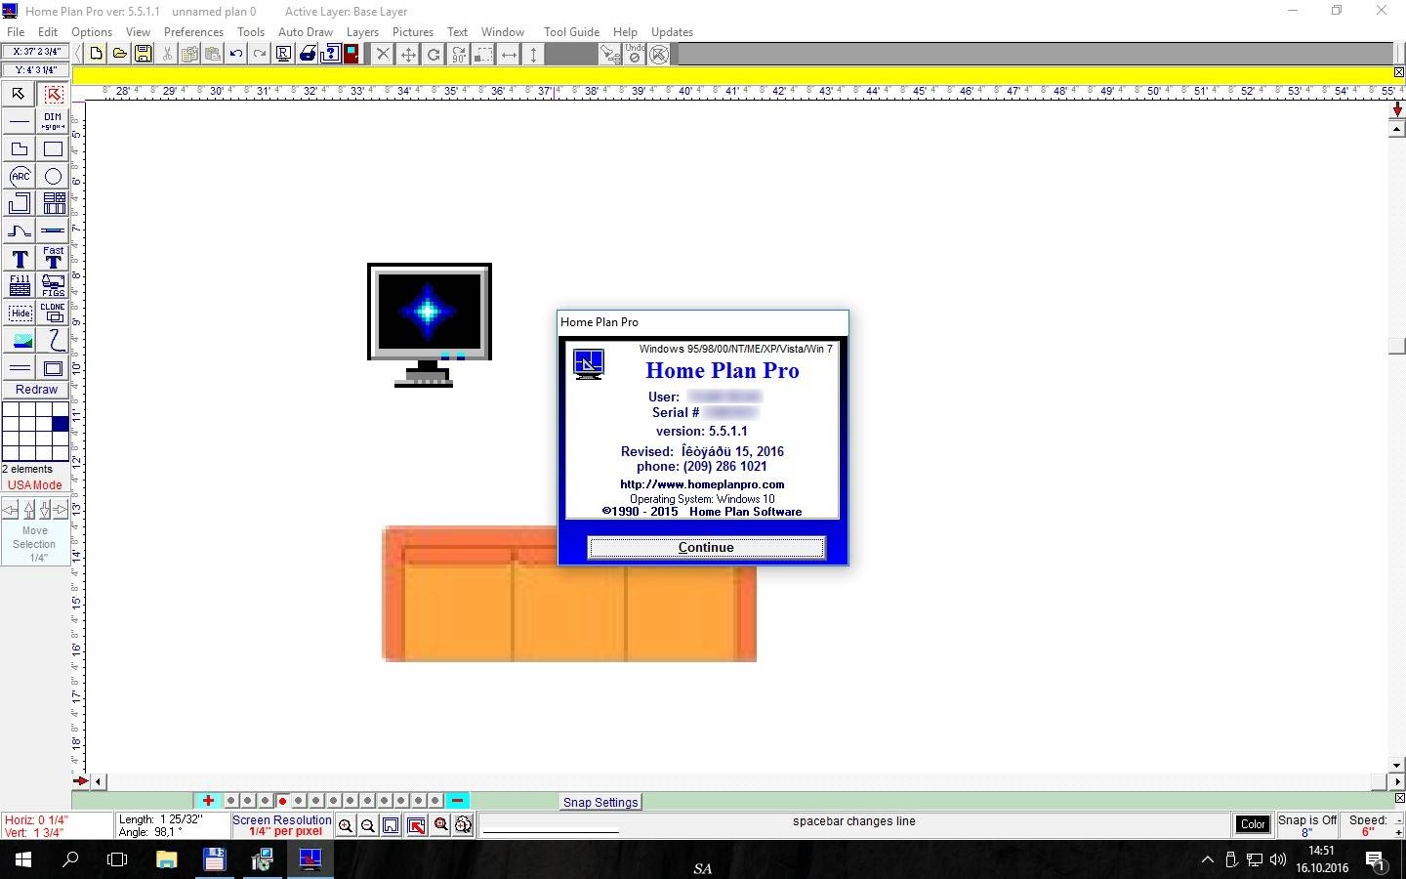This screenshot has height=879, width=1406.
Task: Open Windows Start menu
Action: pyautogui.click(x=23, y=860)
